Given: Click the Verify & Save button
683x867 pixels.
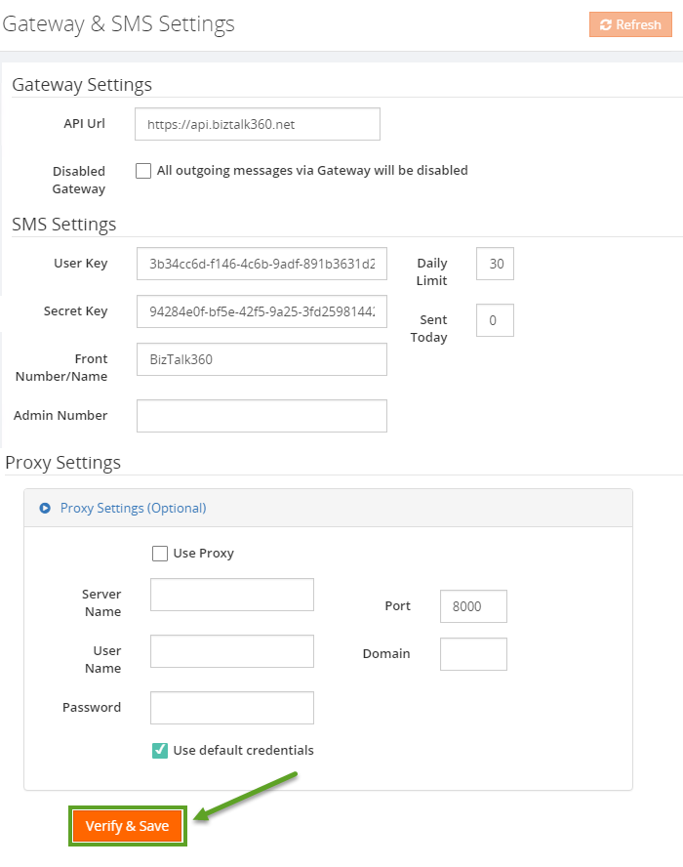Looking at the screenshot, I should [128, 826].
